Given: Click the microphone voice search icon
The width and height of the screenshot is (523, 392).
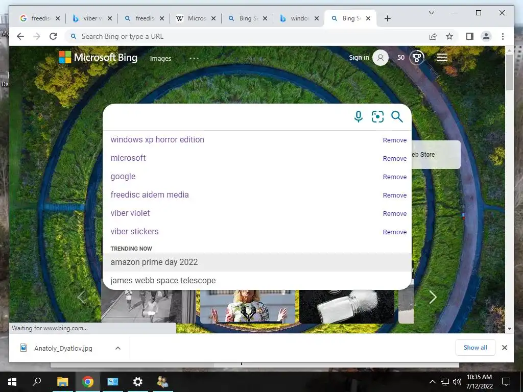Looking at the screenshot, I should 358,117.
